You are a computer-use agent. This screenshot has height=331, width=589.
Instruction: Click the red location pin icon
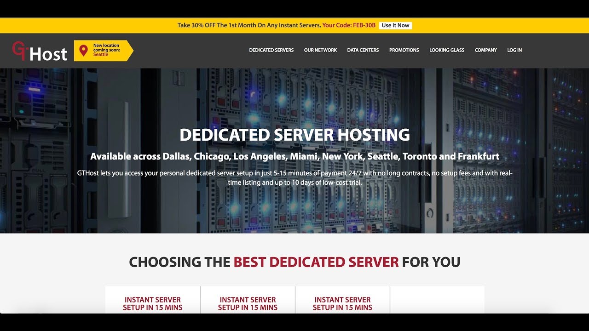tap(83, 51)
